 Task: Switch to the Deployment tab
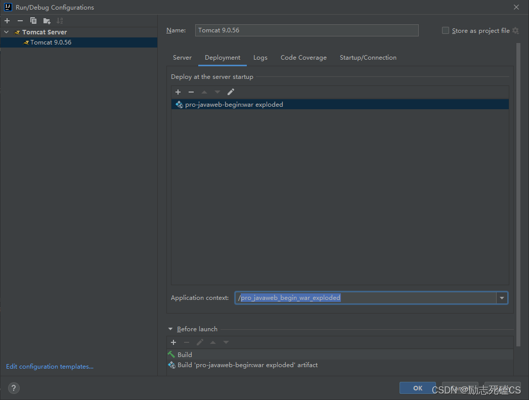pyautogui.click(x=223, y=58)
